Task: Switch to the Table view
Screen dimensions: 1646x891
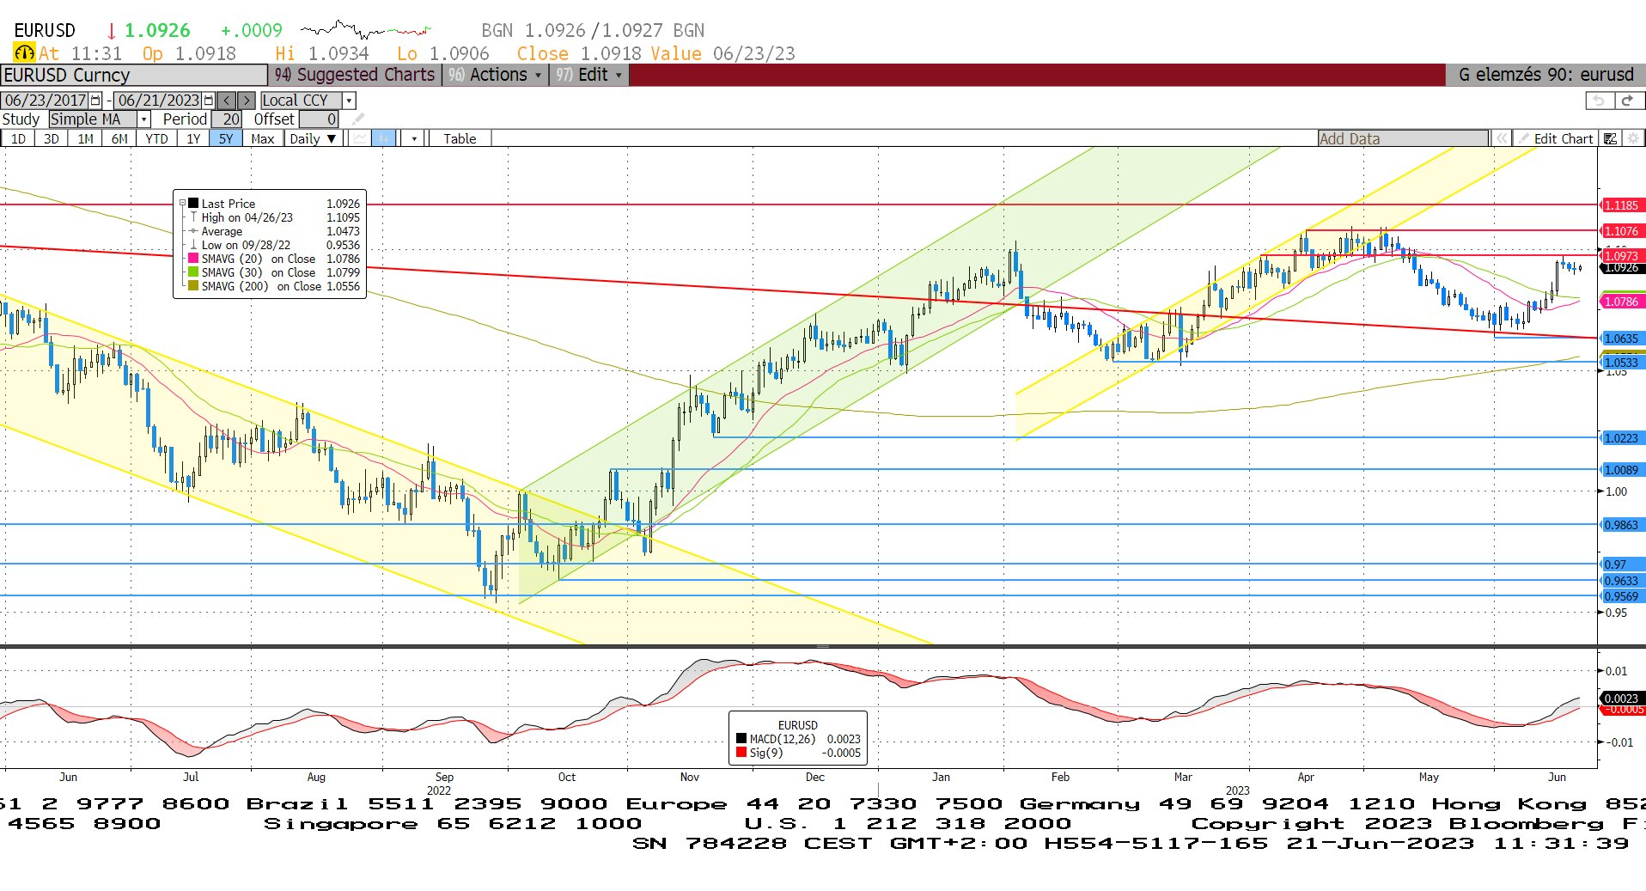Action: click(460, 138)
